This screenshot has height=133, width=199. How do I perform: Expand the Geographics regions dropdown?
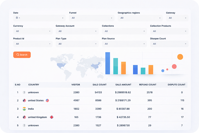pyautogui.click(x=140, y=18)
